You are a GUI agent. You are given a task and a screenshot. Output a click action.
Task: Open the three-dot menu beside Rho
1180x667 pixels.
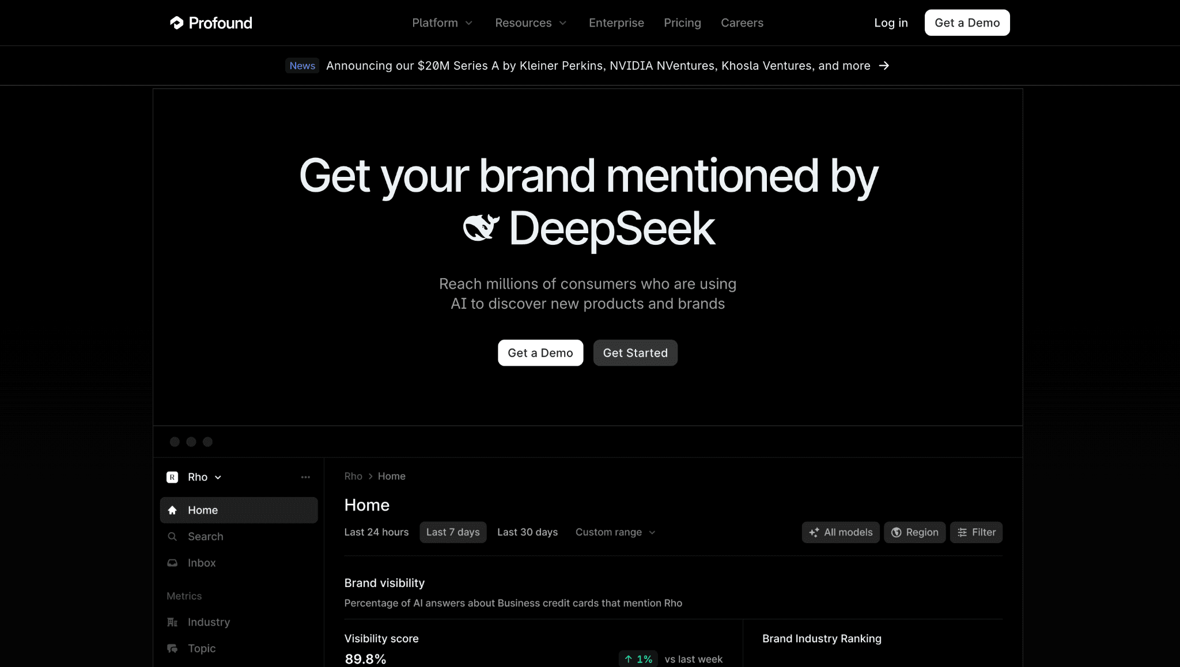tap(305, 477)
